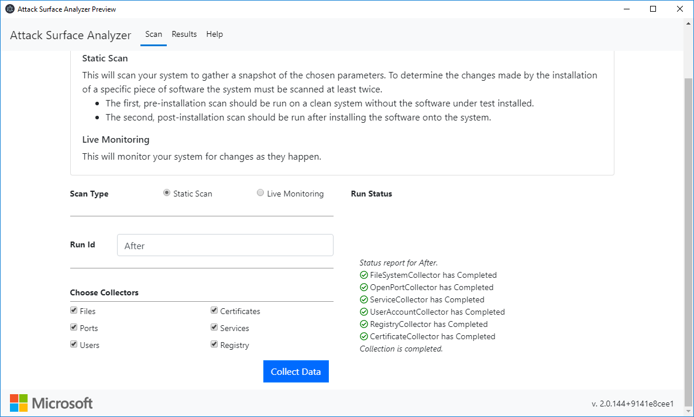The width and height of the screenshot is (694, 417).
Task: Click the 'Run Id' label
Action: [x=83, y=244]
